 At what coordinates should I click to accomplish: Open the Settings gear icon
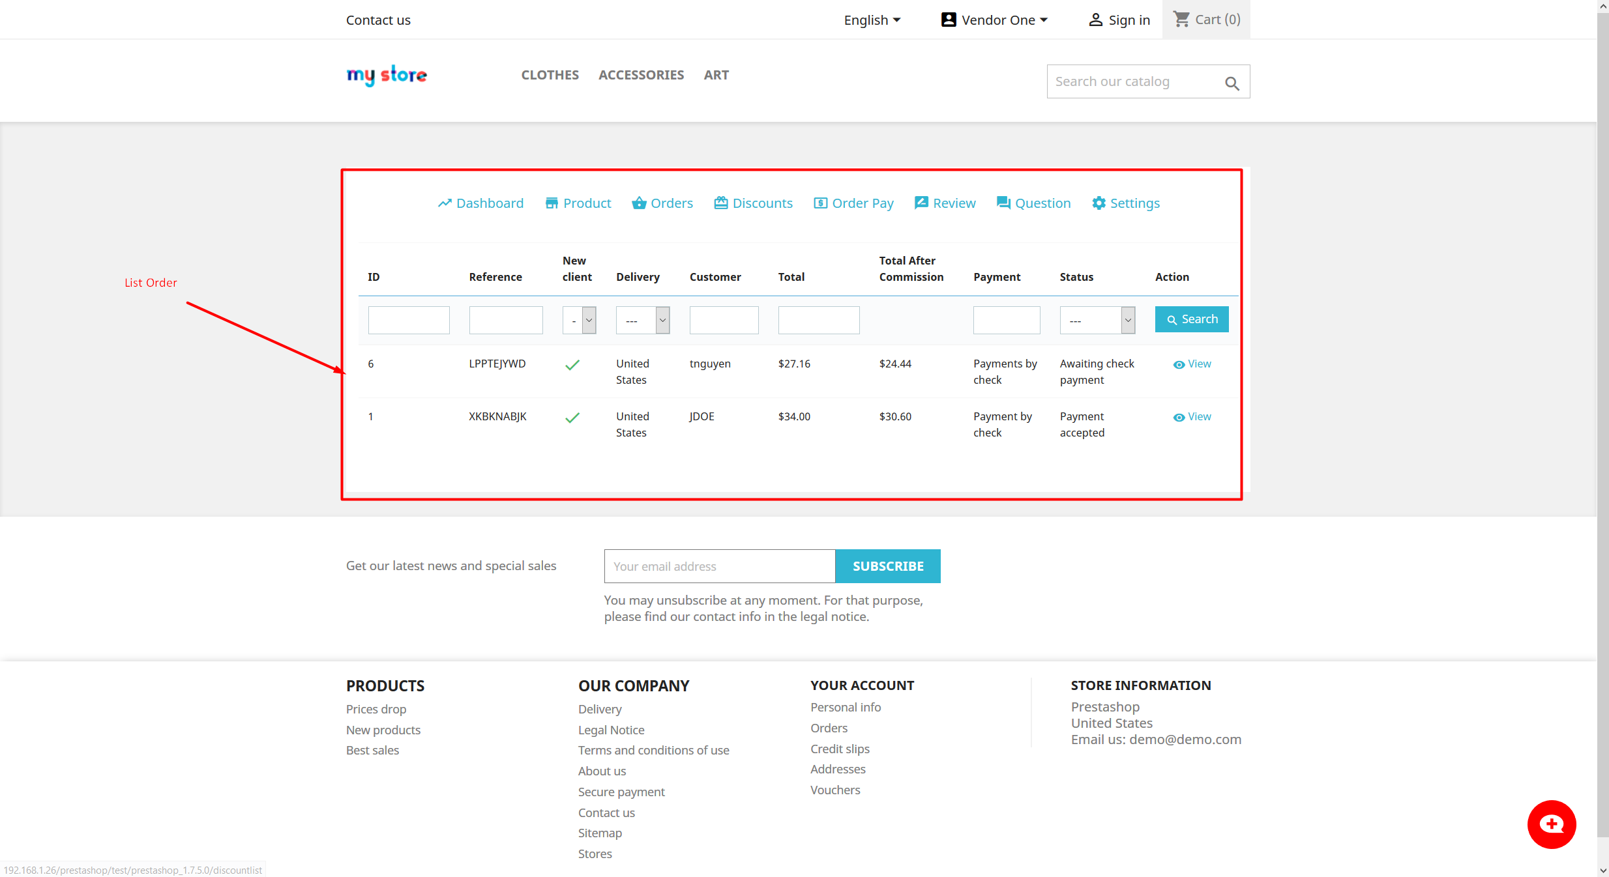1099,202
